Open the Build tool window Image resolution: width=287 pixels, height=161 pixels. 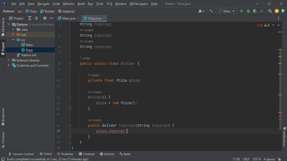click(125, 154)
